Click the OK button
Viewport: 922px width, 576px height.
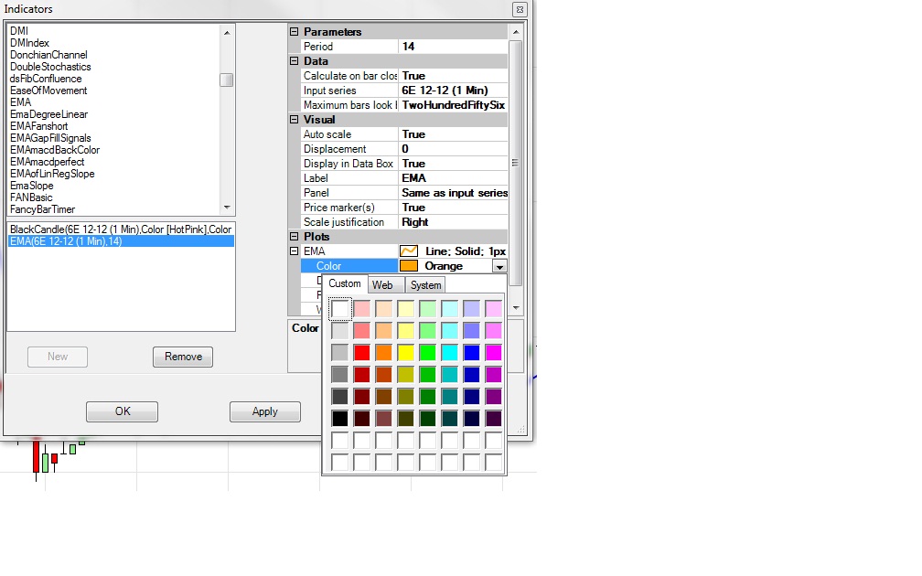coord(123,411)
